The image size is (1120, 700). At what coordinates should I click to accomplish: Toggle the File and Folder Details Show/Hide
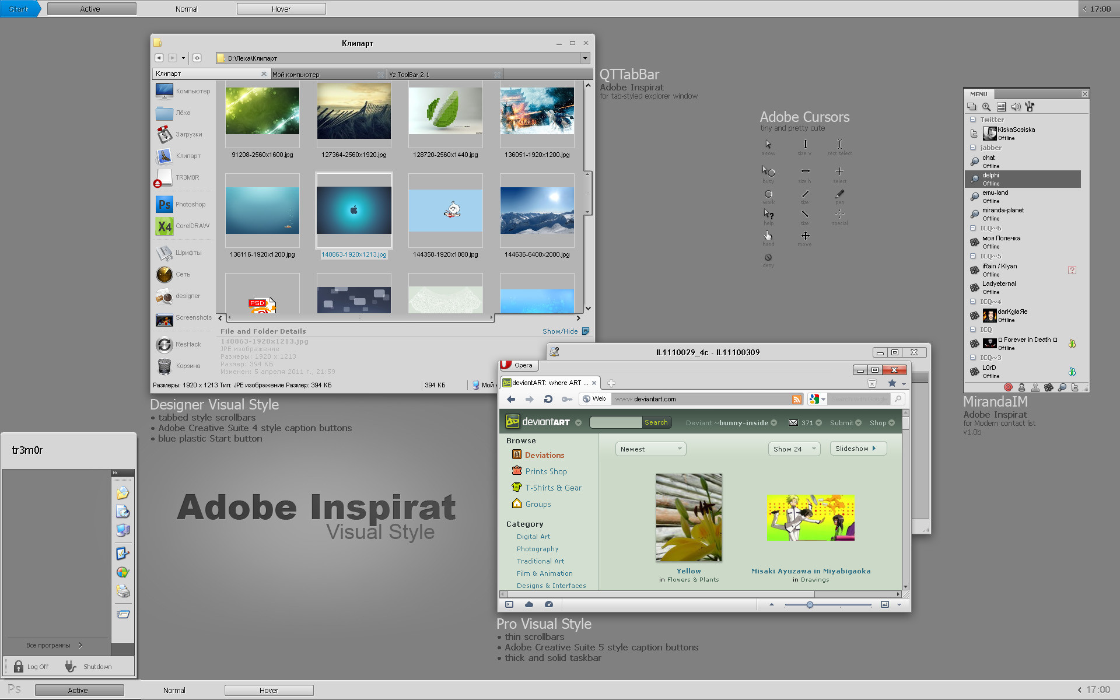[x=565, y=331]
